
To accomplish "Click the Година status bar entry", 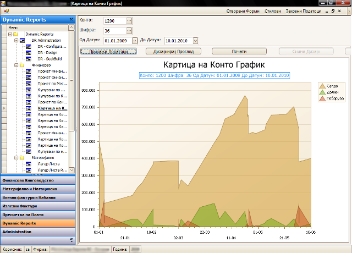I will point(120,249).
